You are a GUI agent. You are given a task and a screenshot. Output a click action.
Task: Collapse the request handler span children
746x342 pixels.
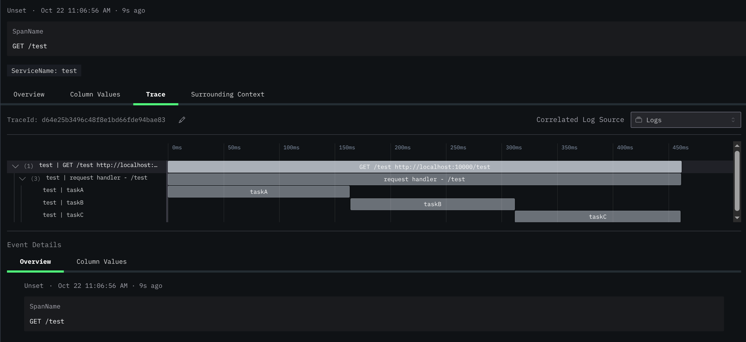pos(22,178)
